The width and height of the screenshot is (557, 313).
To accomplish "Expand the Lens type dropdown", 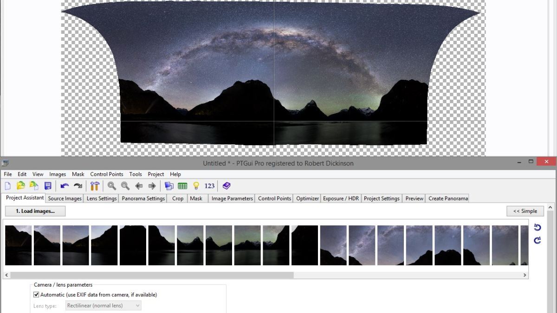I will 137,306.
